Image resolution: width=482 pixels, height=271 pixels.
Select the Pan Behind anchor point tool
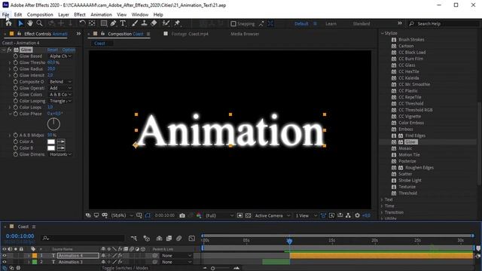click(x=92, y=23)
